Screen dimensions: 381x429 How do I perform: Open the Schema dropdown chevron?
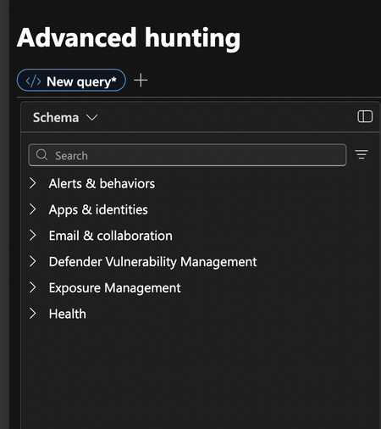tap(91, 117)
